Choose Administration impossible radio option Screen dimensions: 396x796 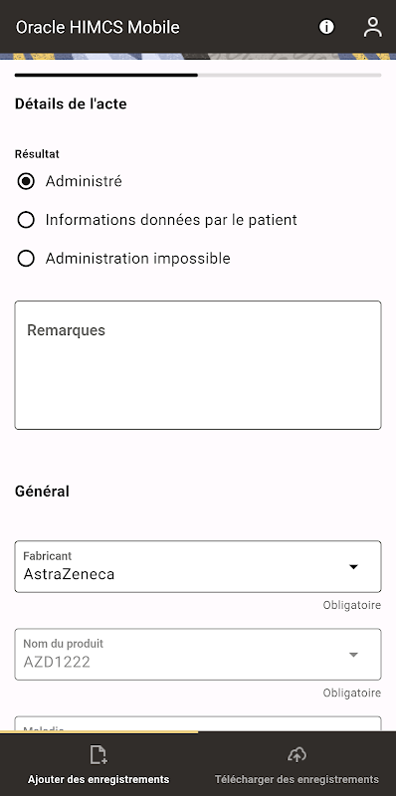pos(26,259)
